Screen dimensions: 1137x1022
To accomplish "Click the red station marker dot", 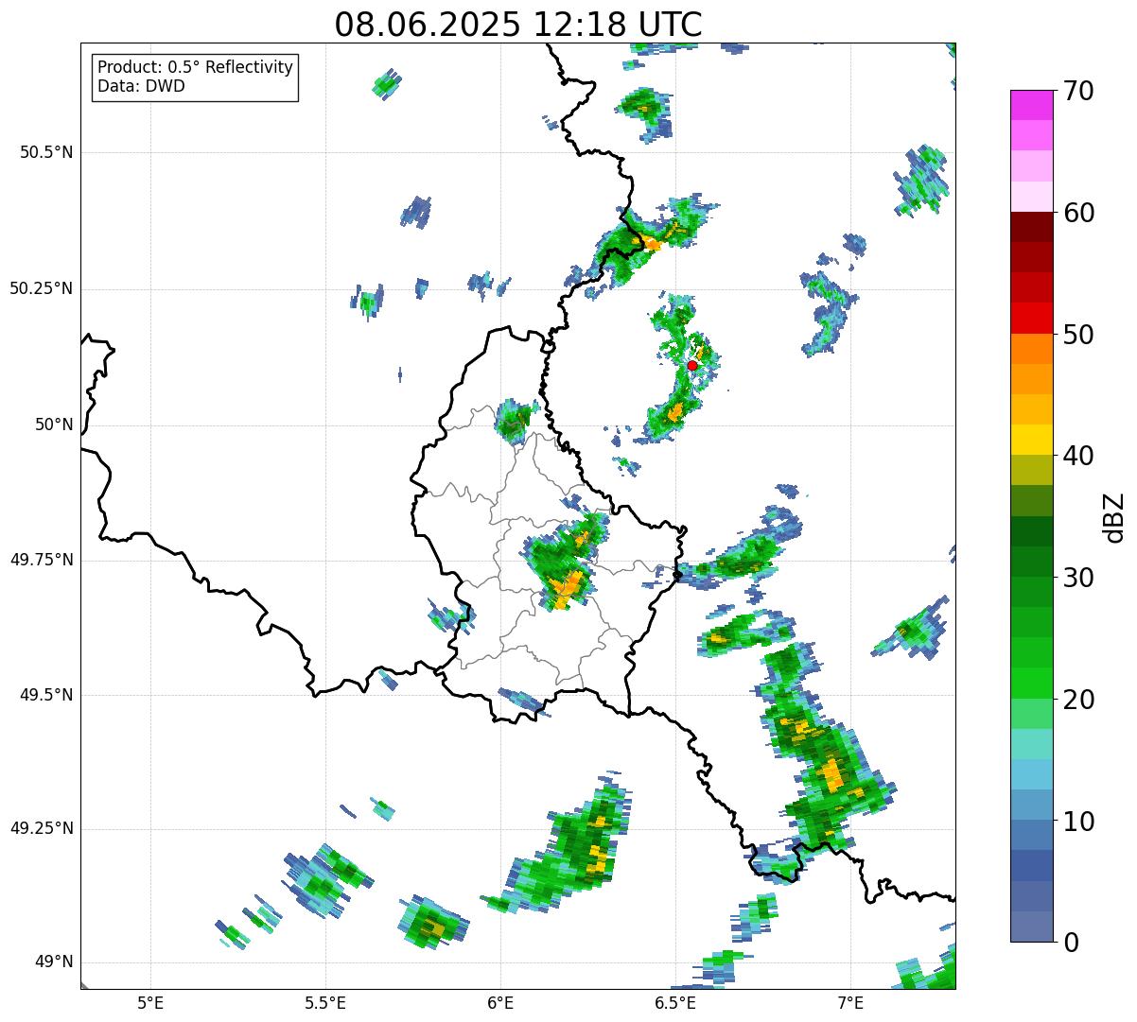I will click(x=692, y=365).
